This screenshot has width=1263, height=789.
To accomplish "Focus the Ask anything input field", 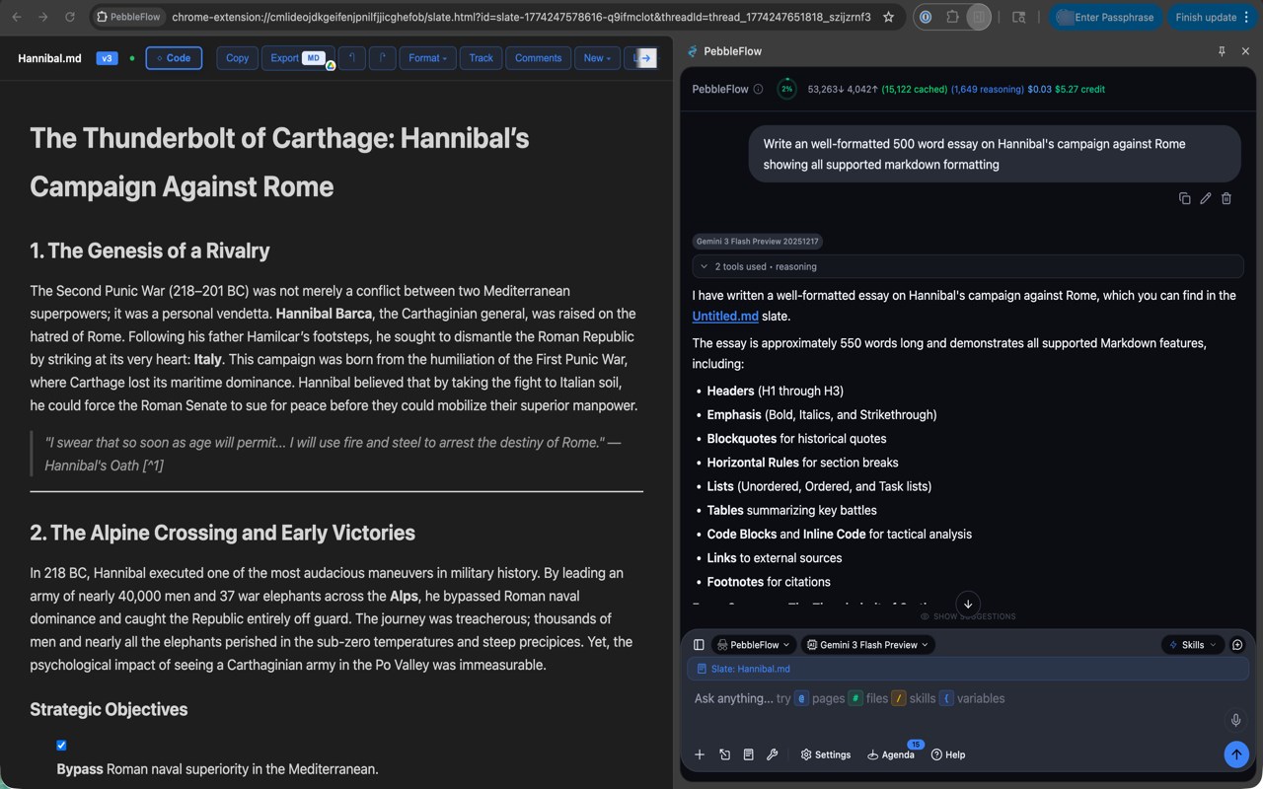I will click(957, 698).
